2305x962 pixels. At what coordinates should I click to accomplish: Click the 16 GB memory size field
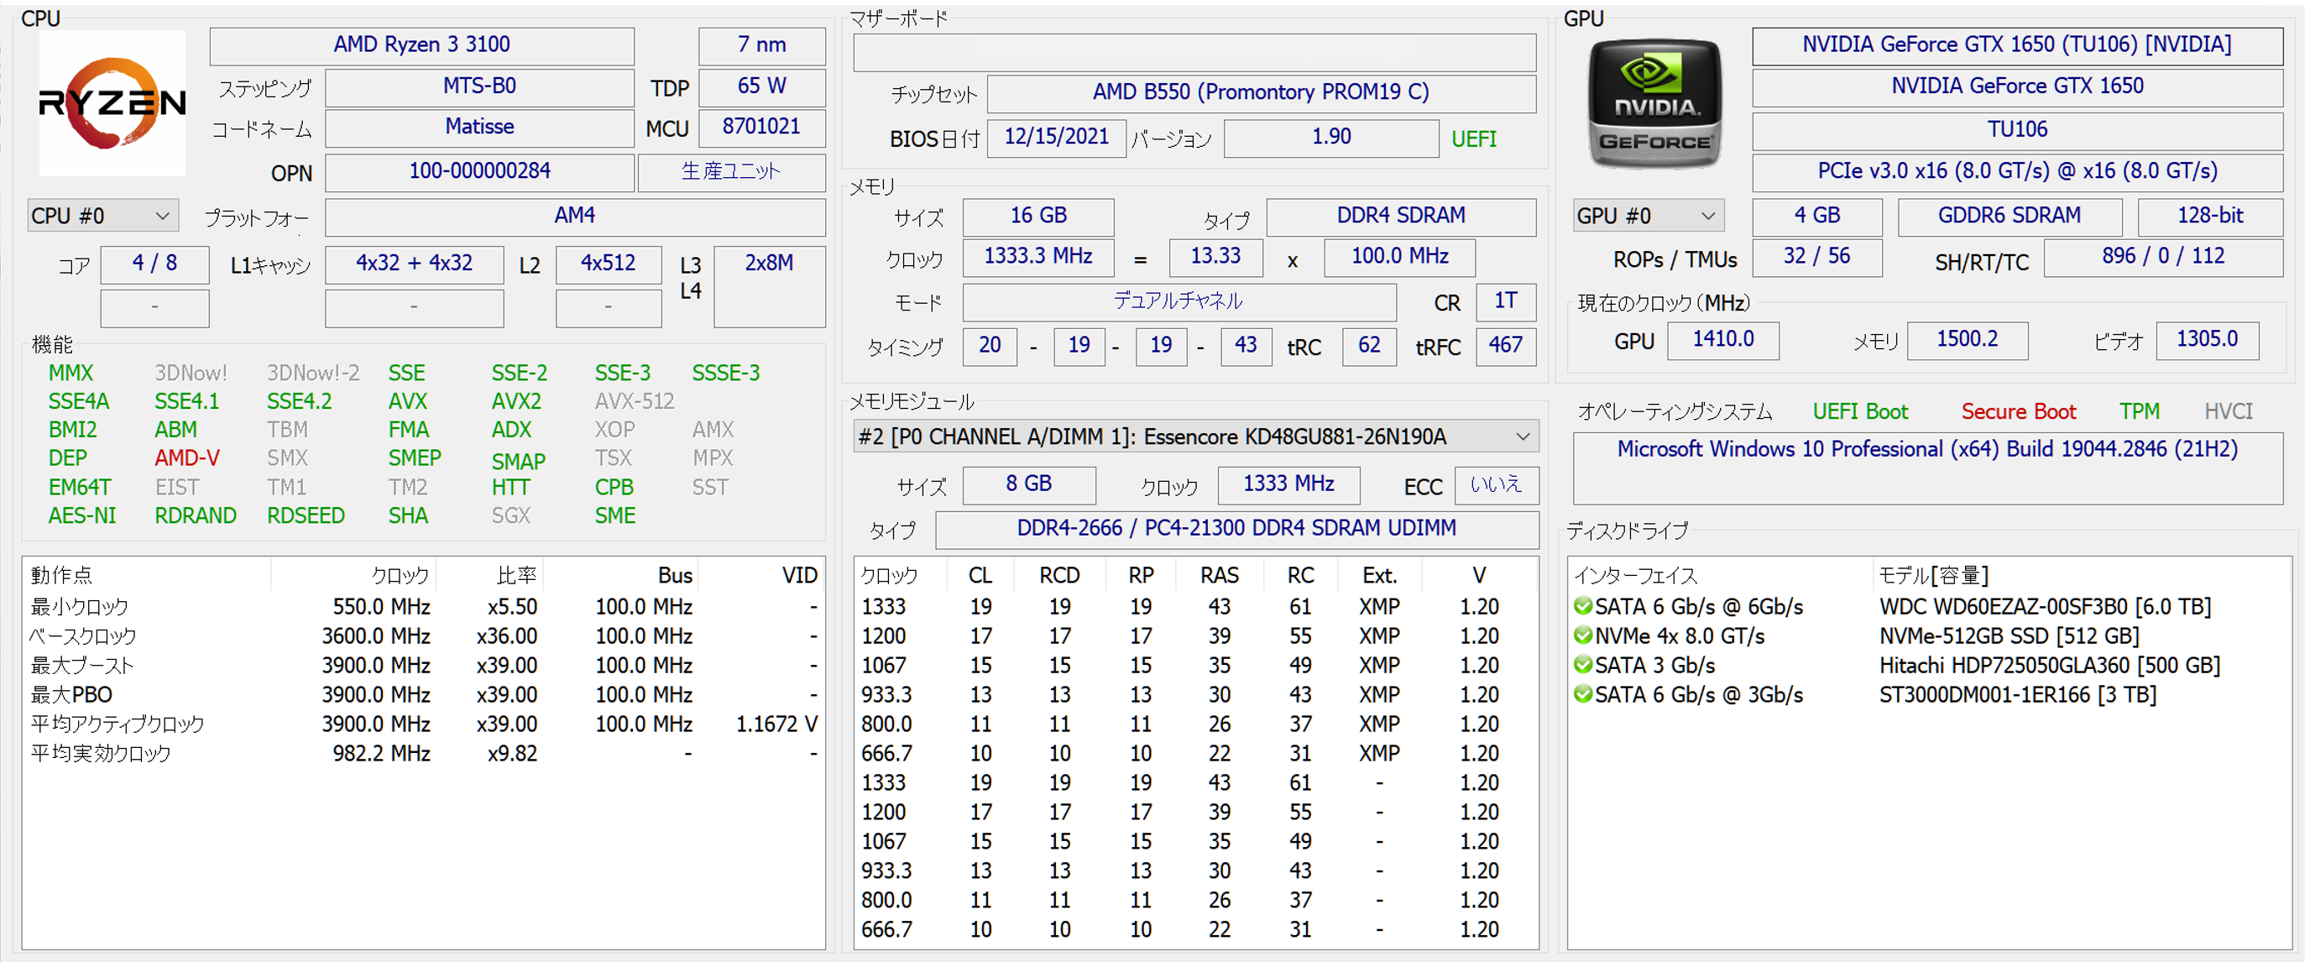(x=1038, y=216)
